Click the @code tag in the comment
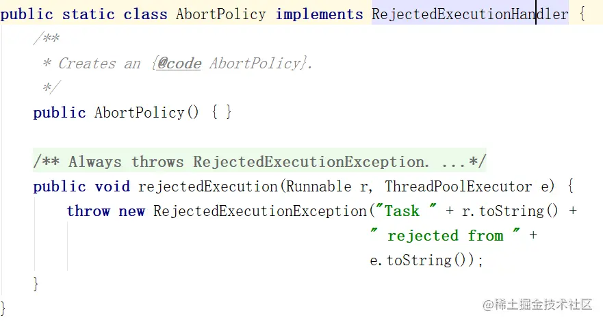 pyautogui.click(x=179, y=64)
